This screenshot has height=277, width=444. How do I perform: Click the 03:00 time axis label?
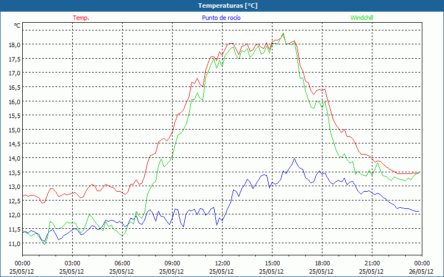coord(73,264)
